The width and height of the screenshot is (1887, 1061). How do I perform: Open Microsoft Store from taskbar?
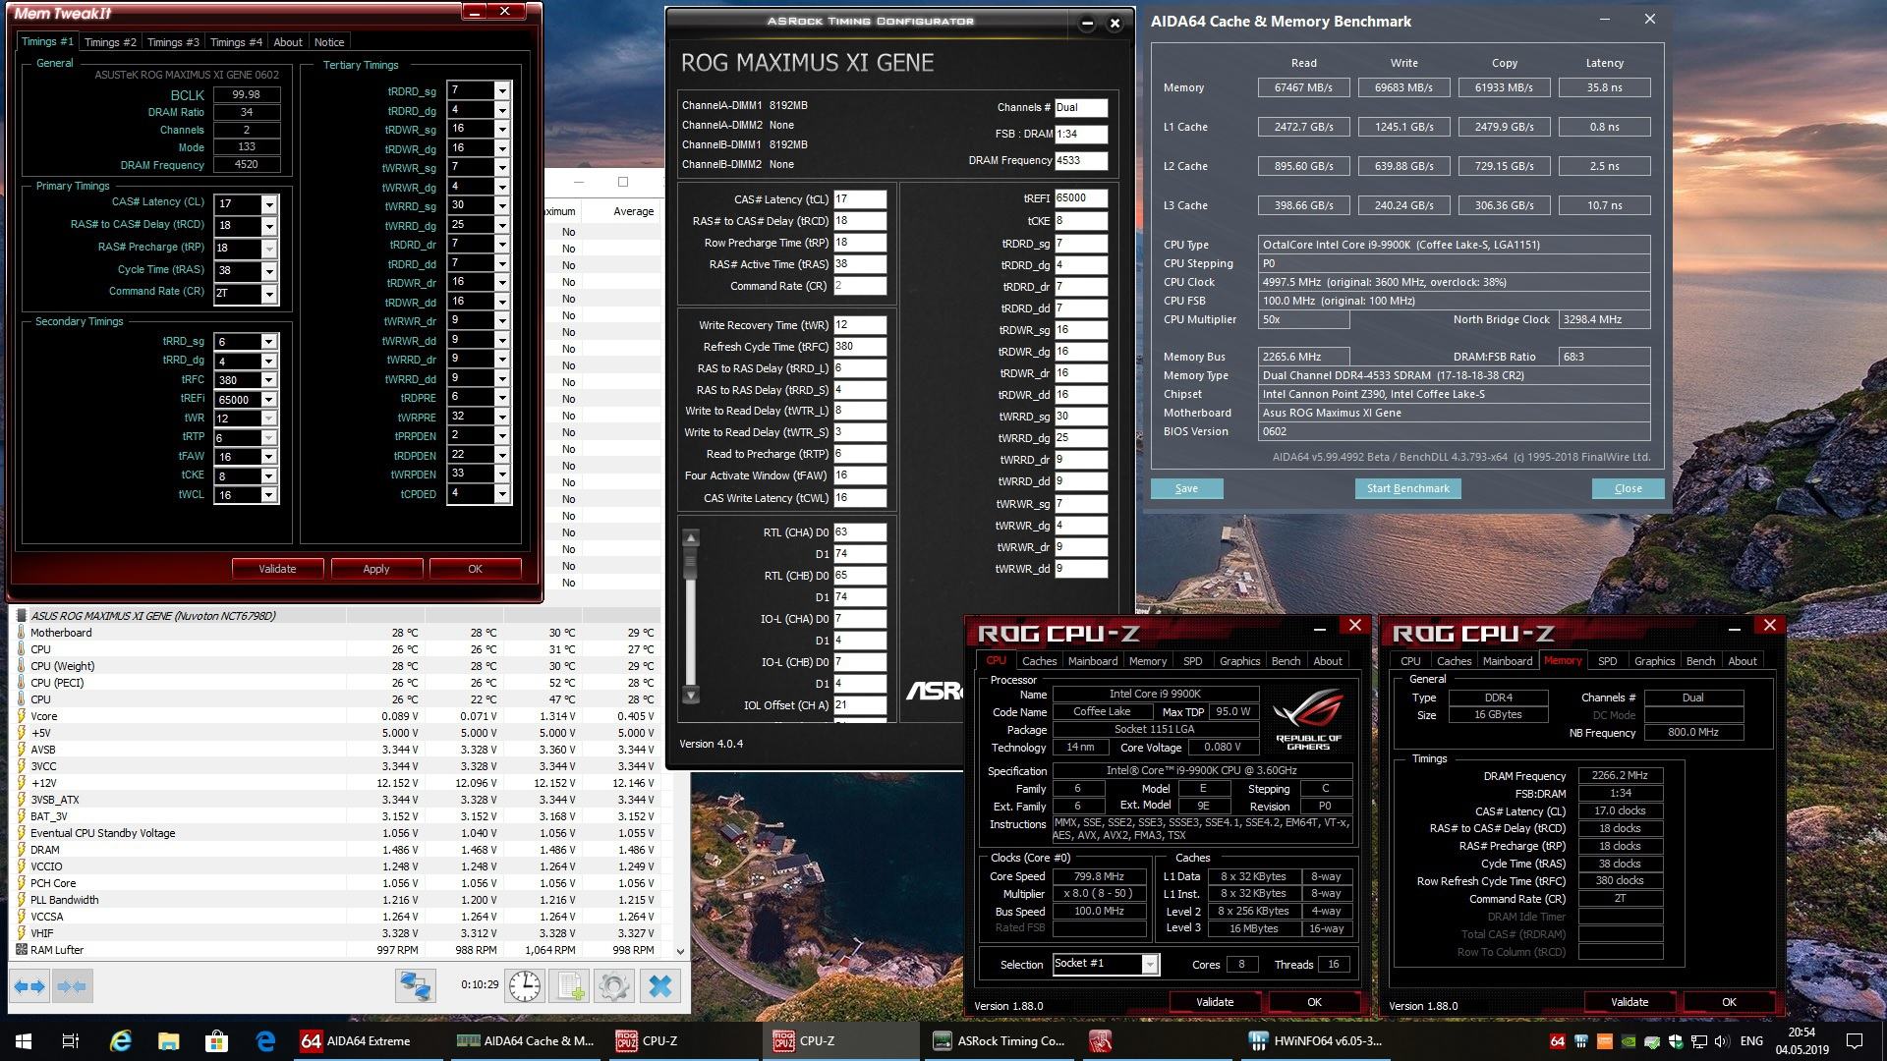[x=216, y=1041]
